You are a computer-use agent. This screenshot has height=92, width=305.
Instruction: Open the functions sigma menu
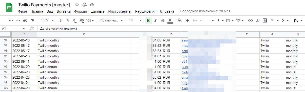285,20
